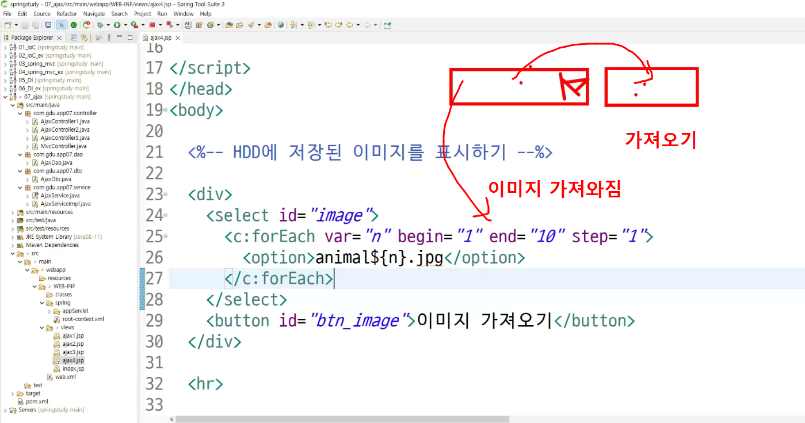This screenshot has width=805, height=423.
Task: Open the Refactor menu
Action: [x=67, y=14]
